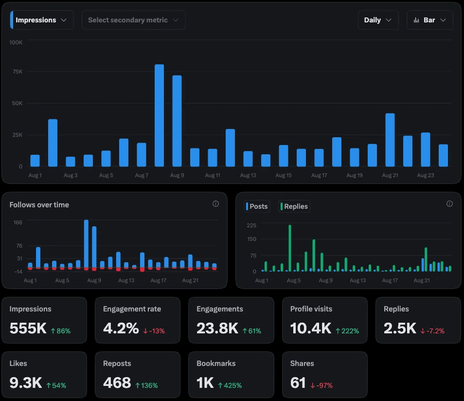Click the -97% change under Shares

point(321,385)
